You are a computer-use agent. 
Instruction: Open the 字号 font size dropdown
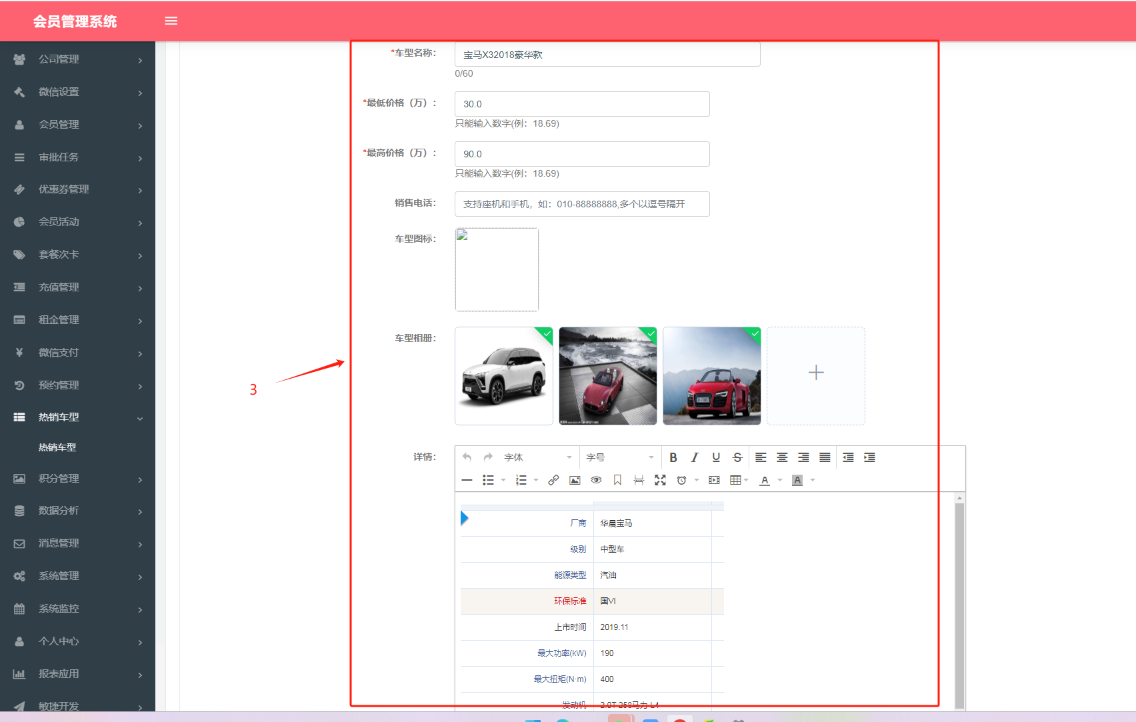tap(619, 457)
